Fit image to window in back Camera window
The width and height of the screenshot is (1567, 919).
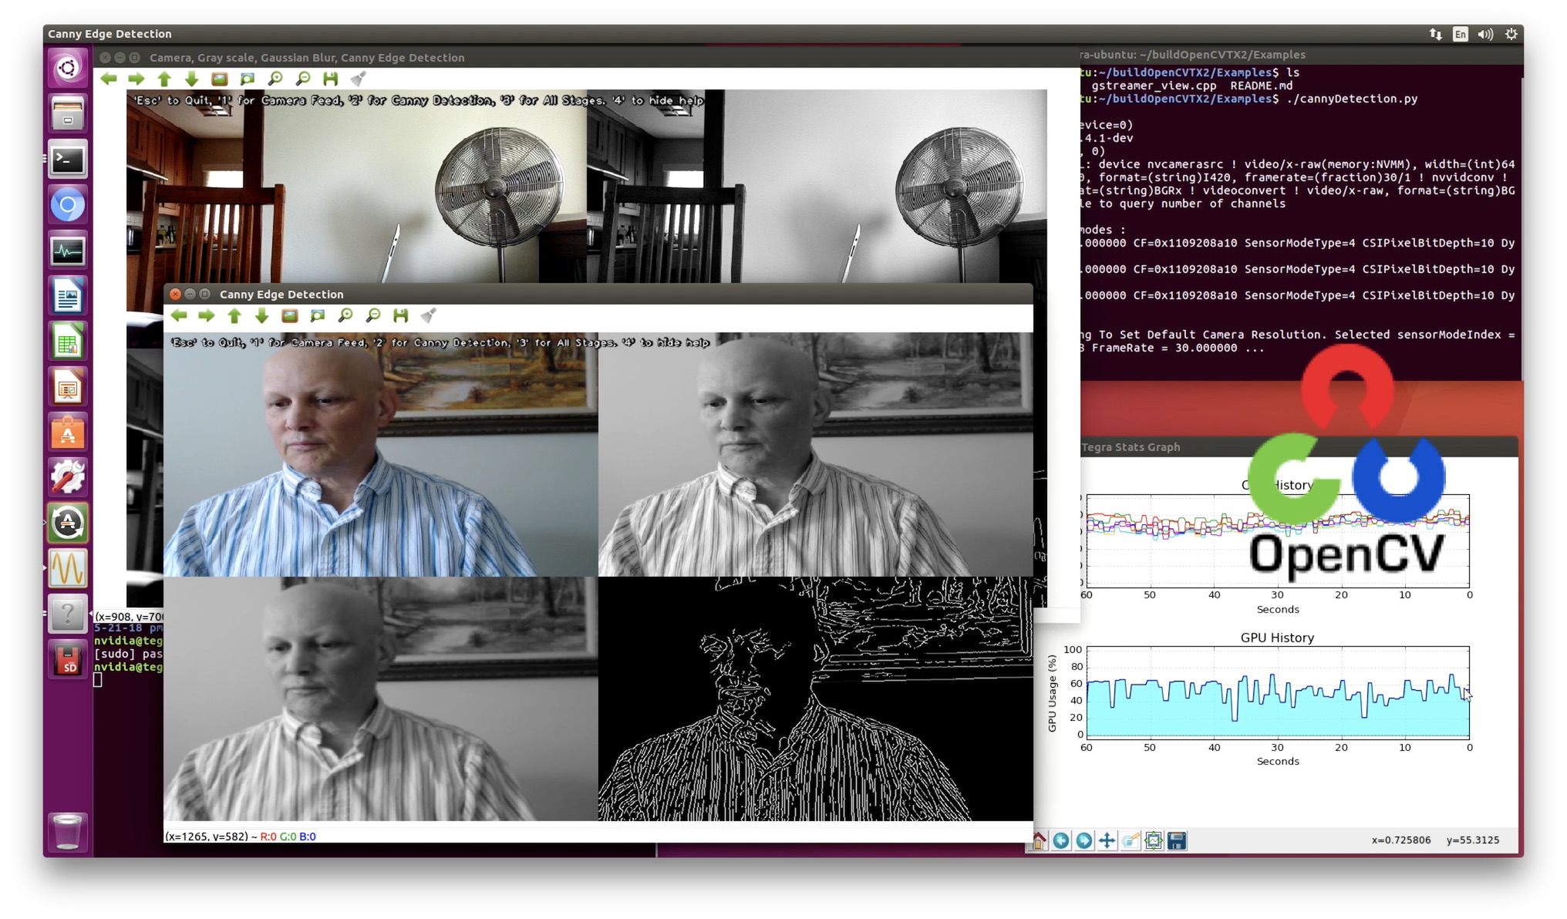(x=248, y=79)
